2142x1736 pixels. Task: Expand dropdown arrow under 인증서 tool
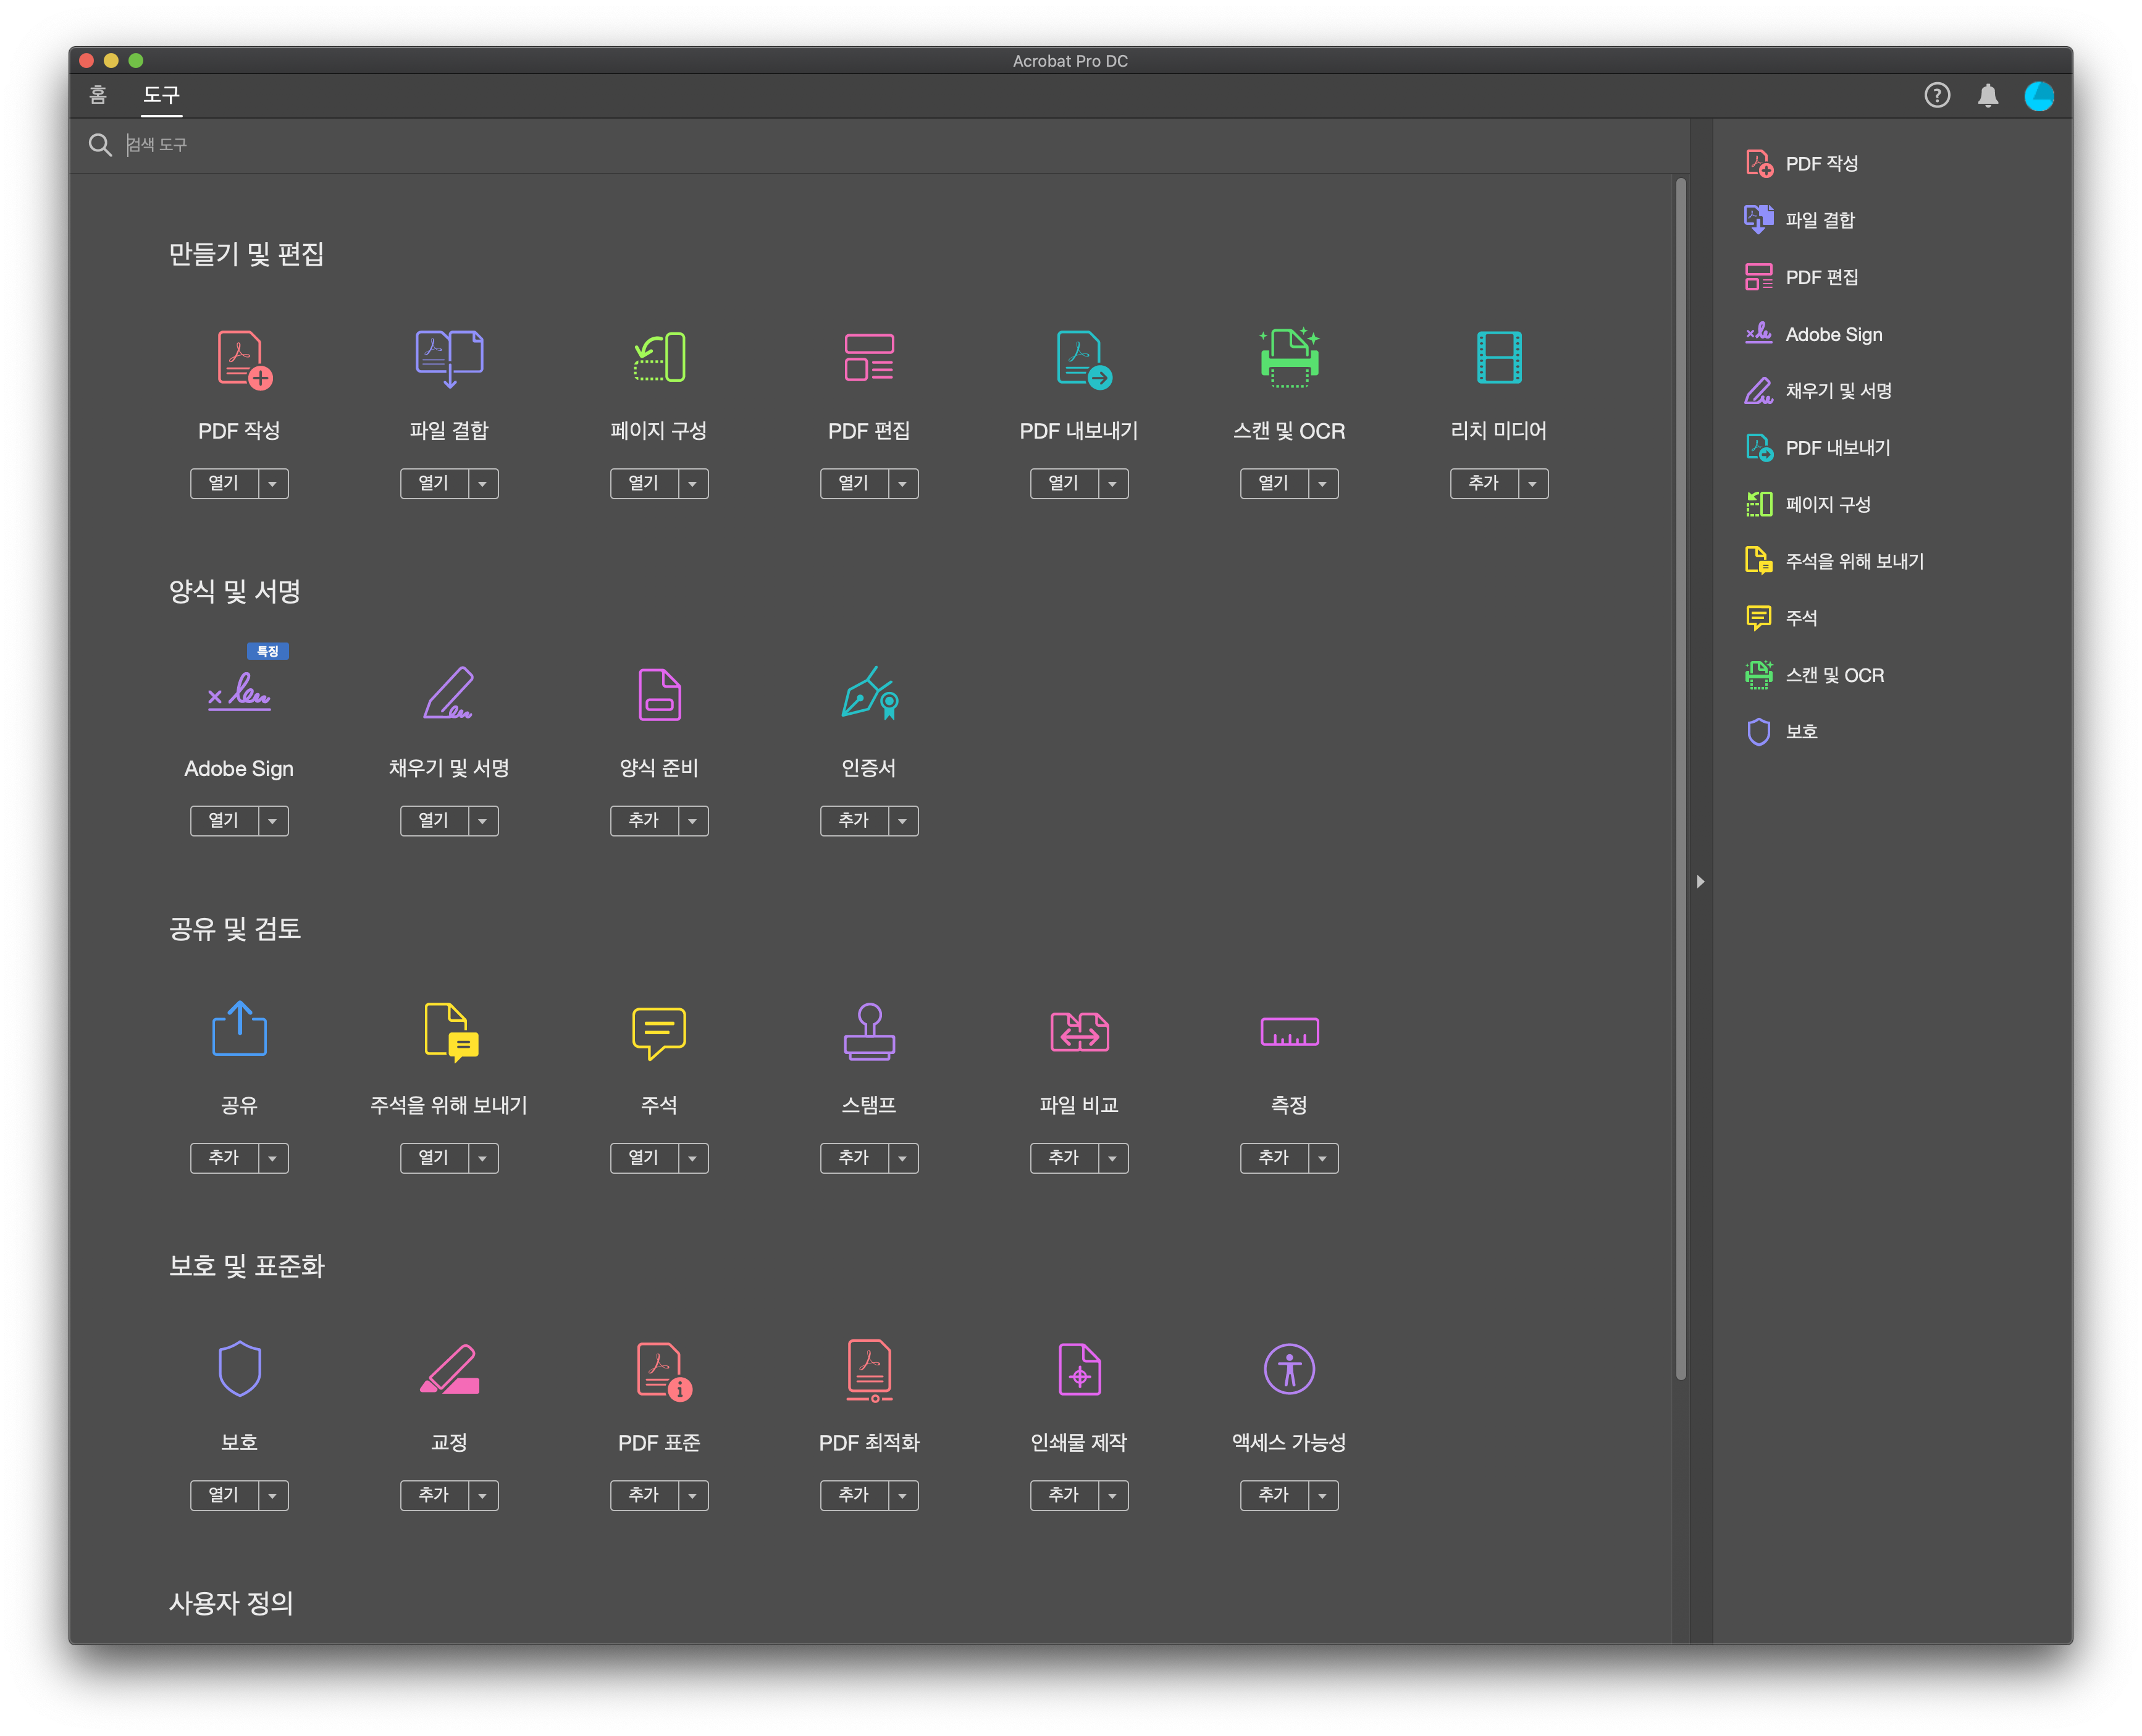tap(902, 821)
